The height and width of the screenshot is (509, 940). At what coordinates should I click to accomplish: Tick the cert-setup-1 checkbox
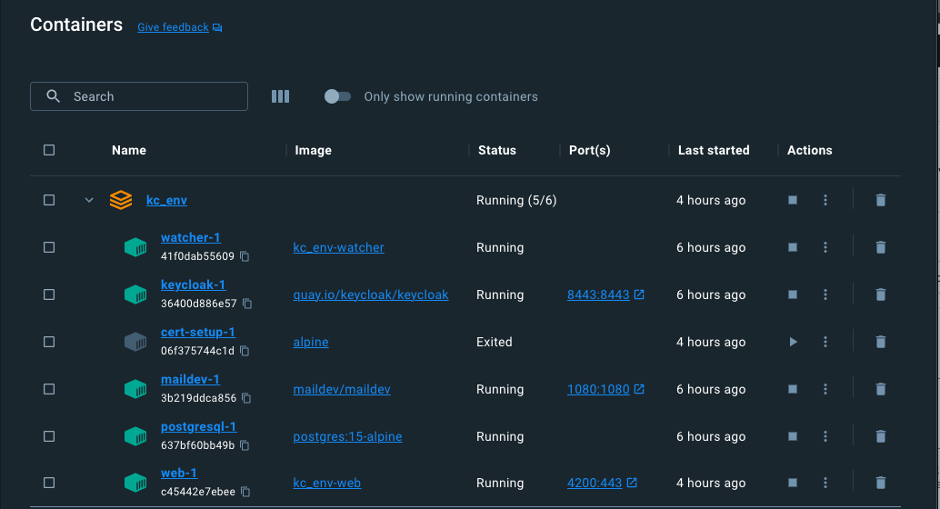pyautogui.click(x=49, y=342)
